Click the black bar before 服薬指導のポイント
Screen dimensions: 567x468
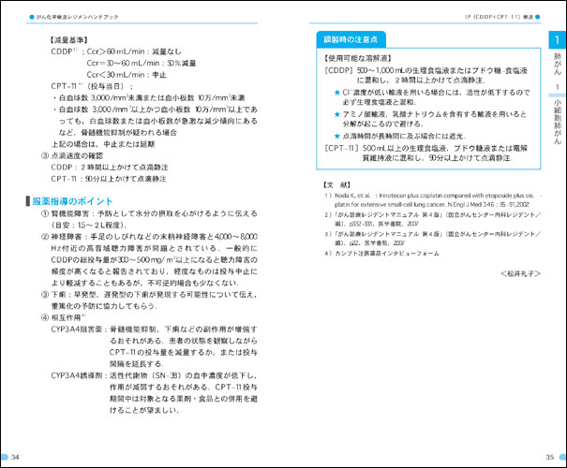[x=26, y=201]
